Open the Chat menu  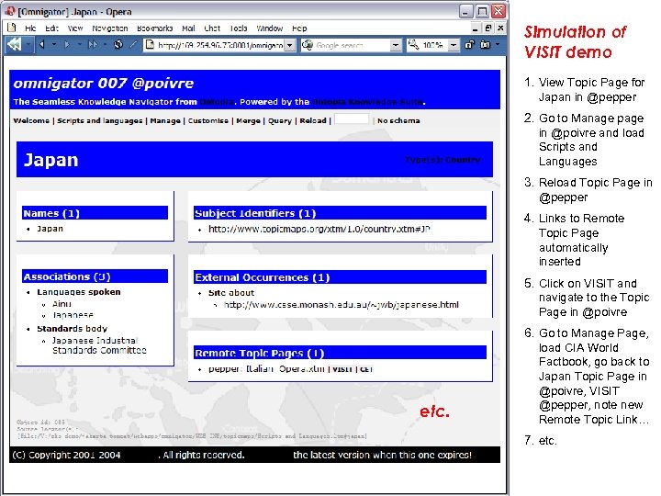coord(212,28)
